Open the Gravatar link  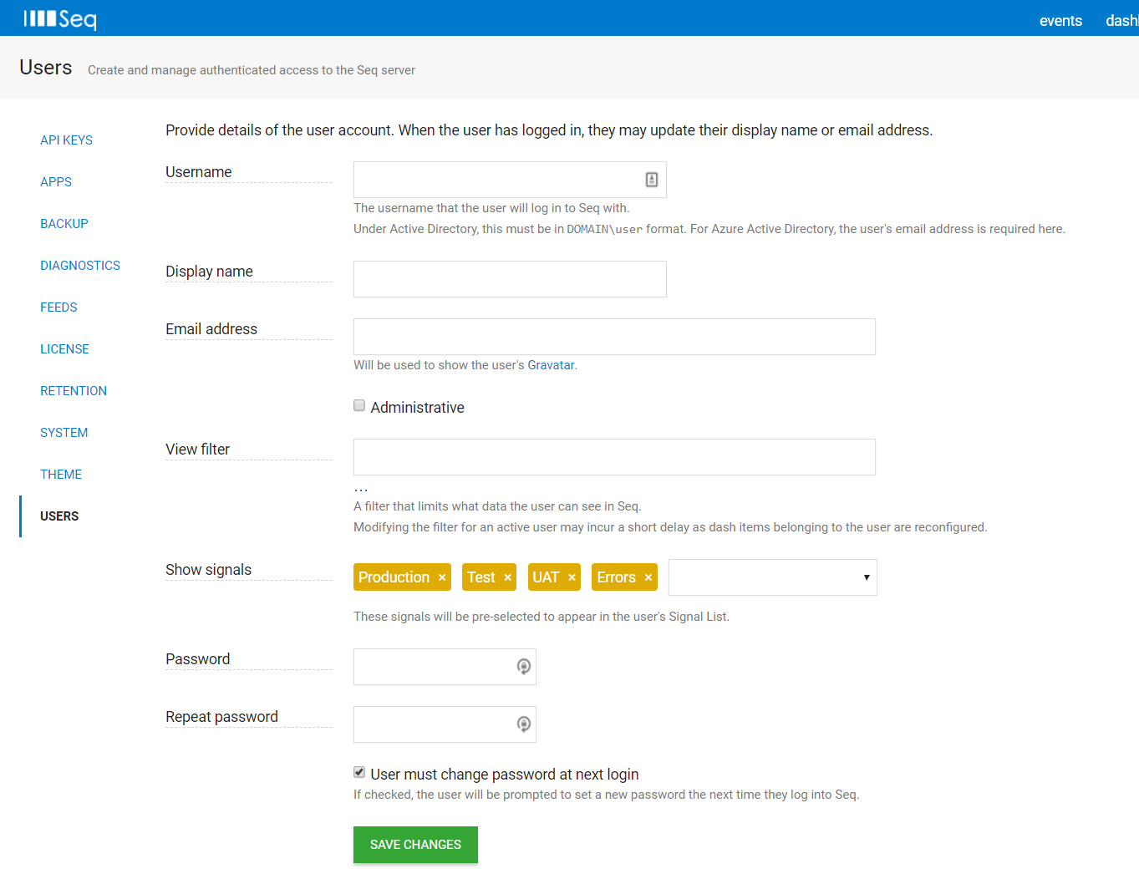point(551,365)
